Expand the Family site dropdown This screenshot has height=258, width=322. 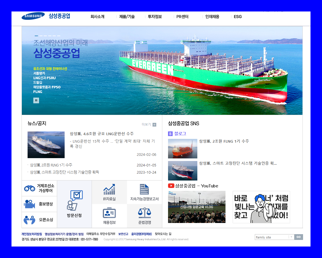pyautogui.click(x=274, y=237)
